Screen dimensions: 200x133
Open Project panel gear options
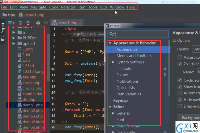click(x=38, y=23)
